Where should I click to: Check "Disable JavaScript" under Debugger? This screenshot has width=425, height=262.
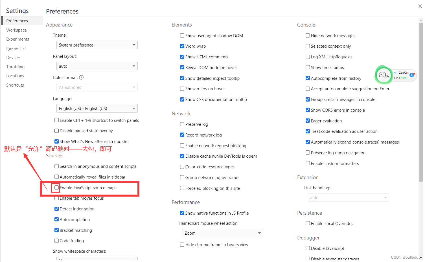tap(308, 248)
